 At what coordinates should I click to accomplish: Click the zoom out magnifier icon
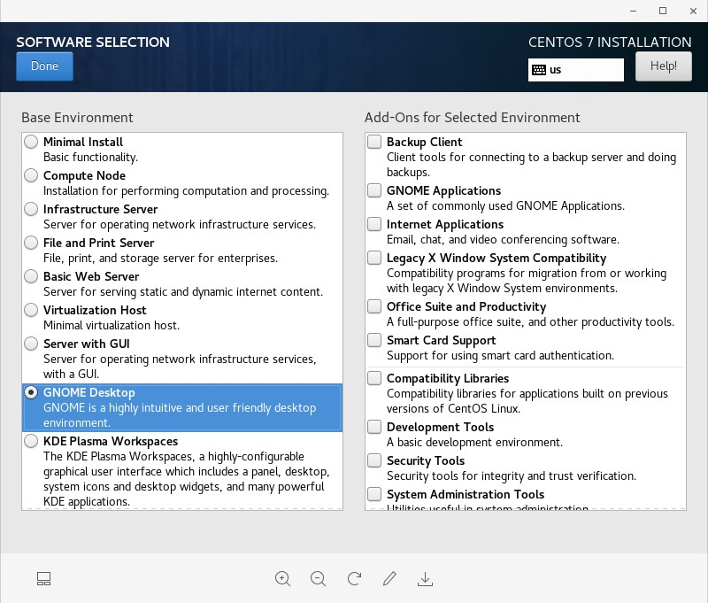point(319,578)
